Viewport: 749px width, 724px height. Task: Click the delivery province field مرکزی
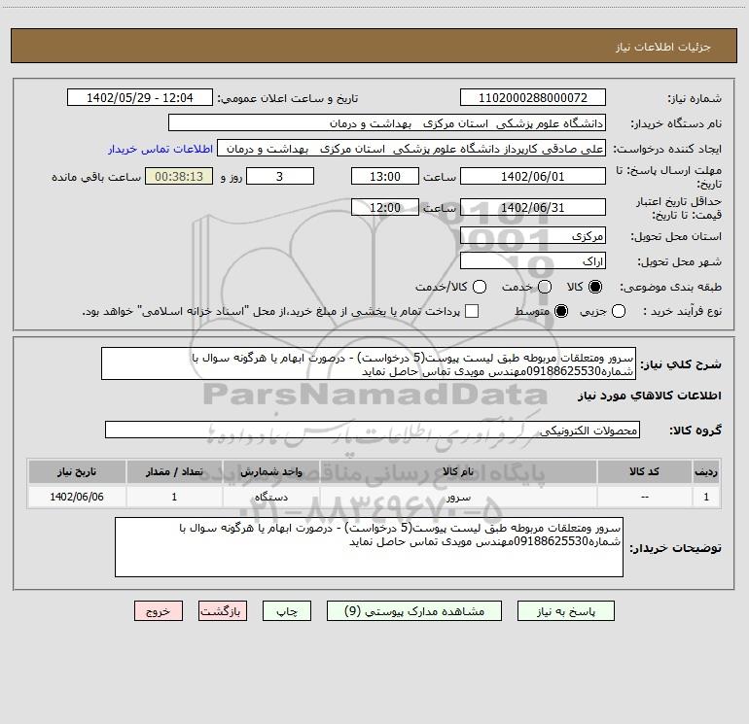533,235
